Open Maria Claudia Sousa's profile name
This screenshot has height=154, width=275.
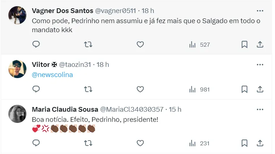(x=64, y=109)
